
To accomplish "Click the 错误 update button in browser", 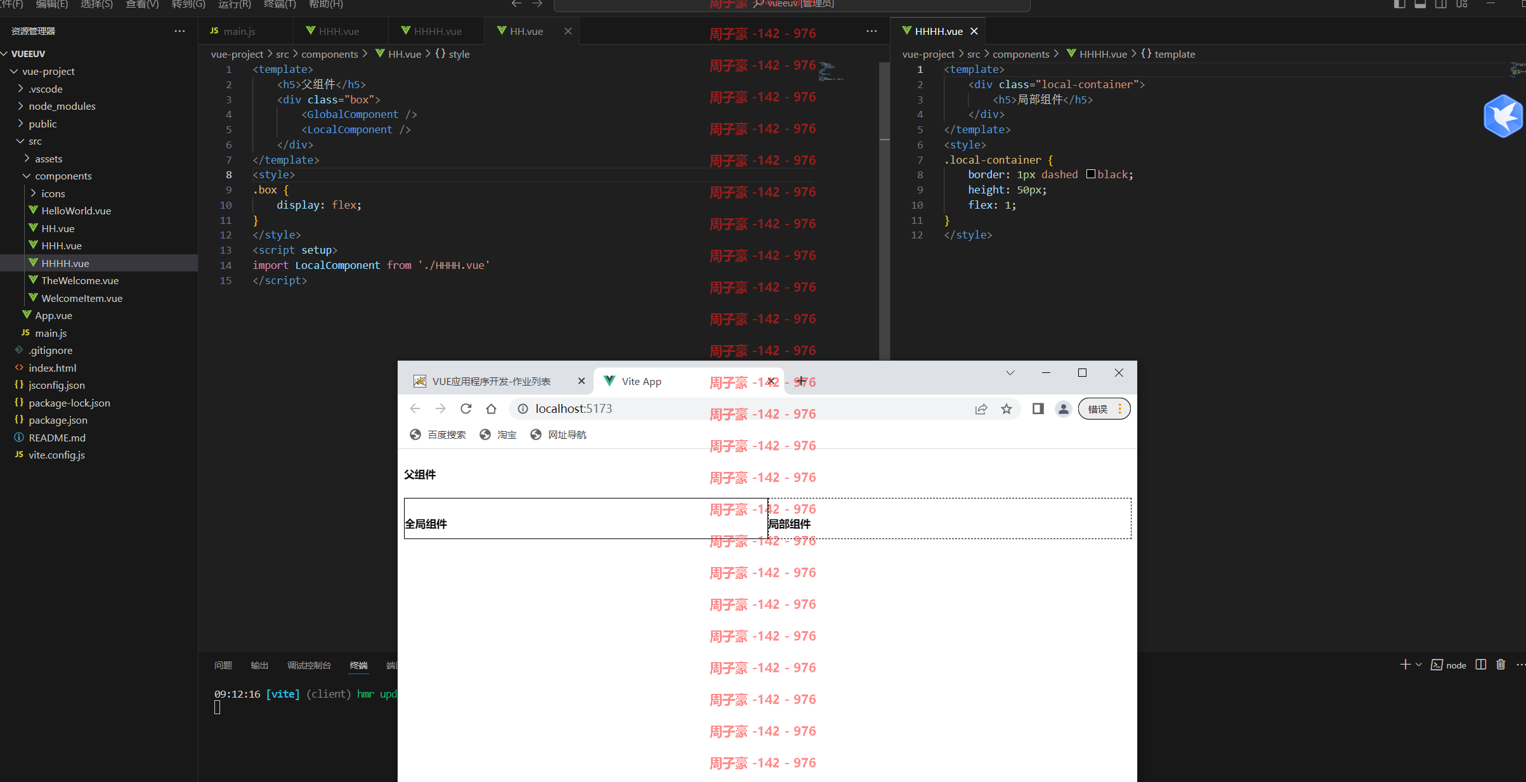I will click(x=1104, y=409).
